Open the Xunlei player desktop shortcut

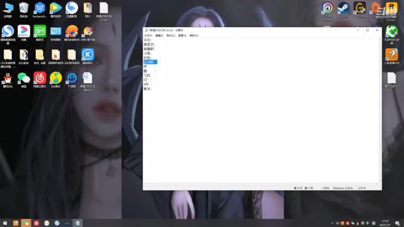[x=71, y=10]
